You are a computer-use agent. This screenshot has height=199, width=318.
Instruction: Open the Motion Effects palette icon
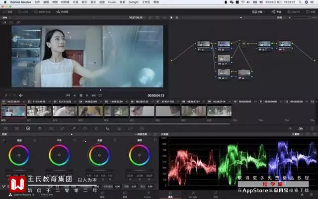pyautogui.click(x=51, y=128)
